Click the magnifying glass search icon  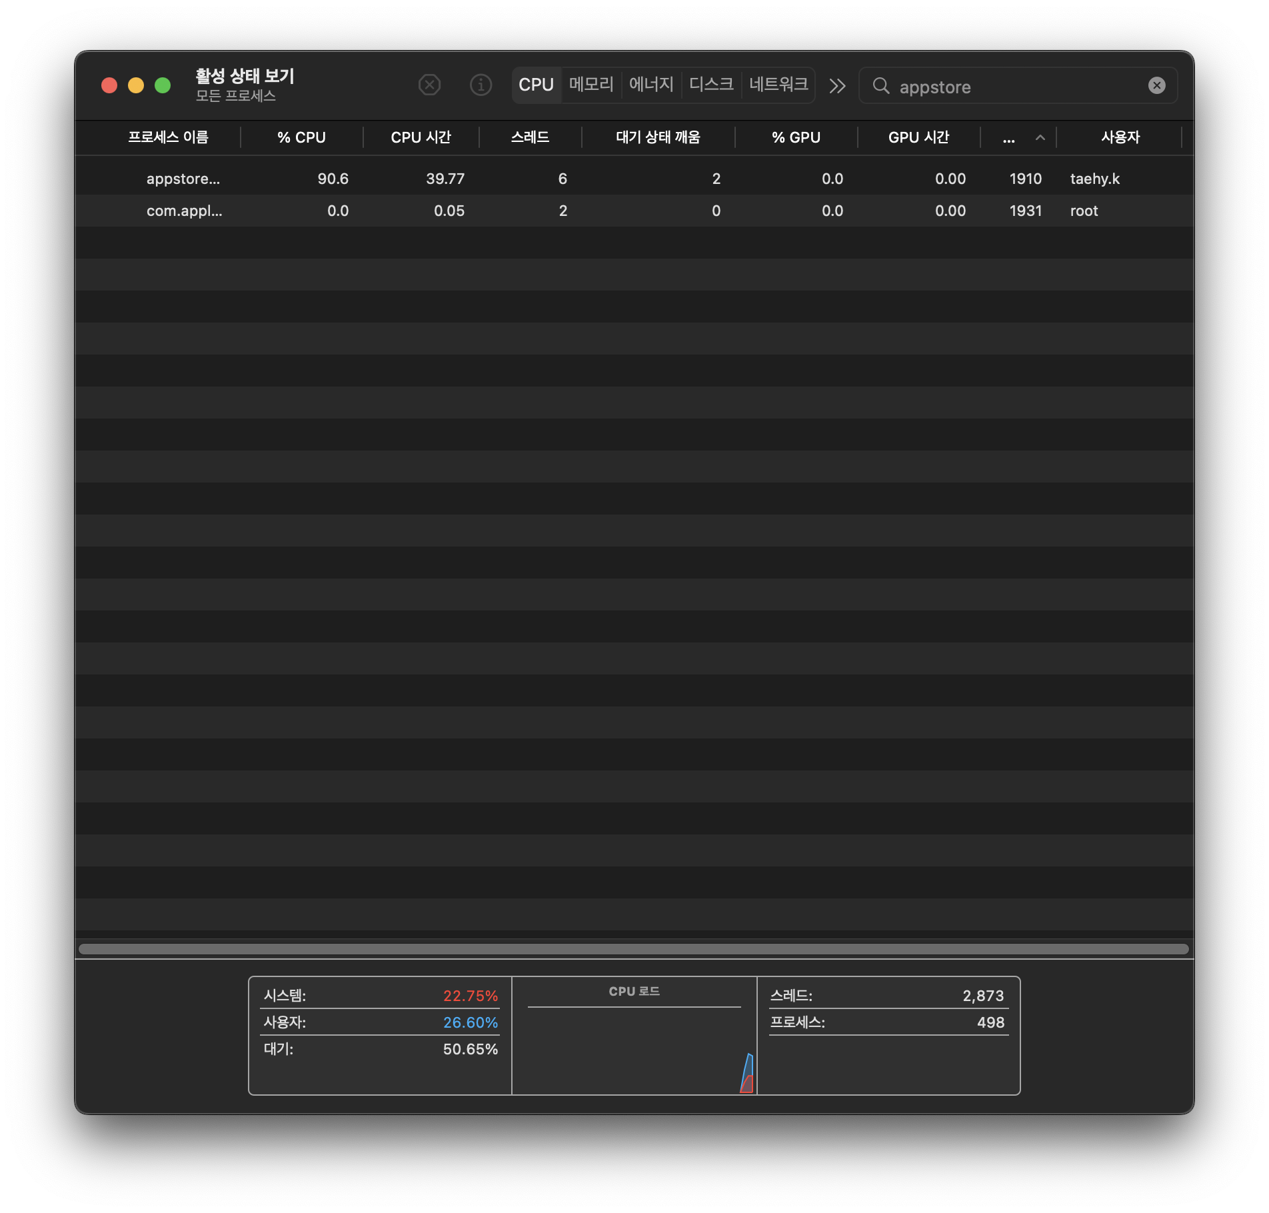[x=882, y=87]
